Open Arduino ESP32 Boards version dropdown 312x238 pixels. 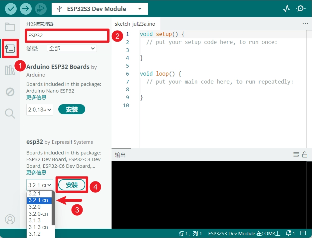(x=40, y=110)
